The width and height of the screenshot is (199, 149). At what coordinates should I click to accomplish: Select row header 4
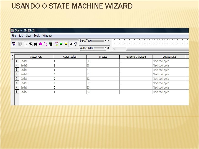coord(17,74)
